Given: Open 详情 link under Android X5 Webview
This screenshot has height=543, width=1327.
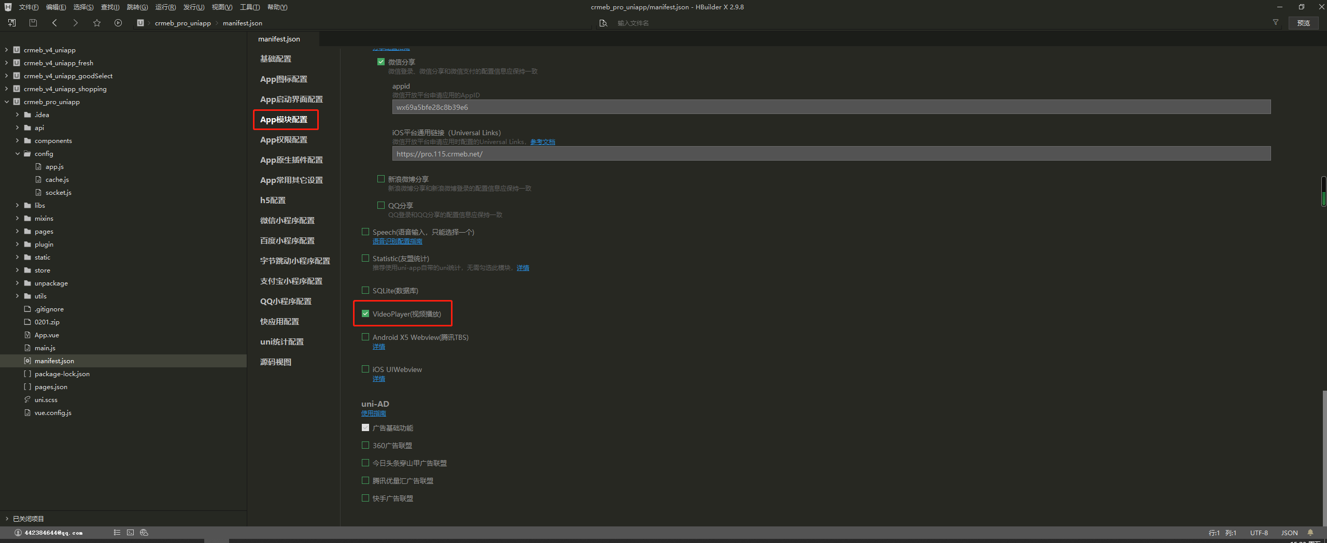Looking at the screenshot, I should coord(378,347).
